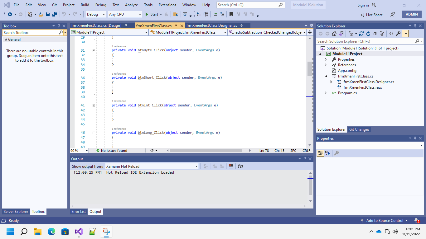Open the 90% zoom level control

click(x=79, y=150)
